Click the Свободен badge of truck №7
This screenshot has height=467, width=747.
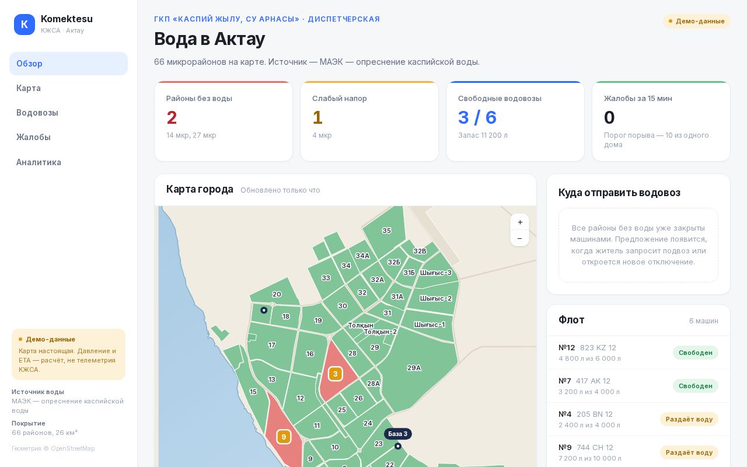(x=696, y=386)
